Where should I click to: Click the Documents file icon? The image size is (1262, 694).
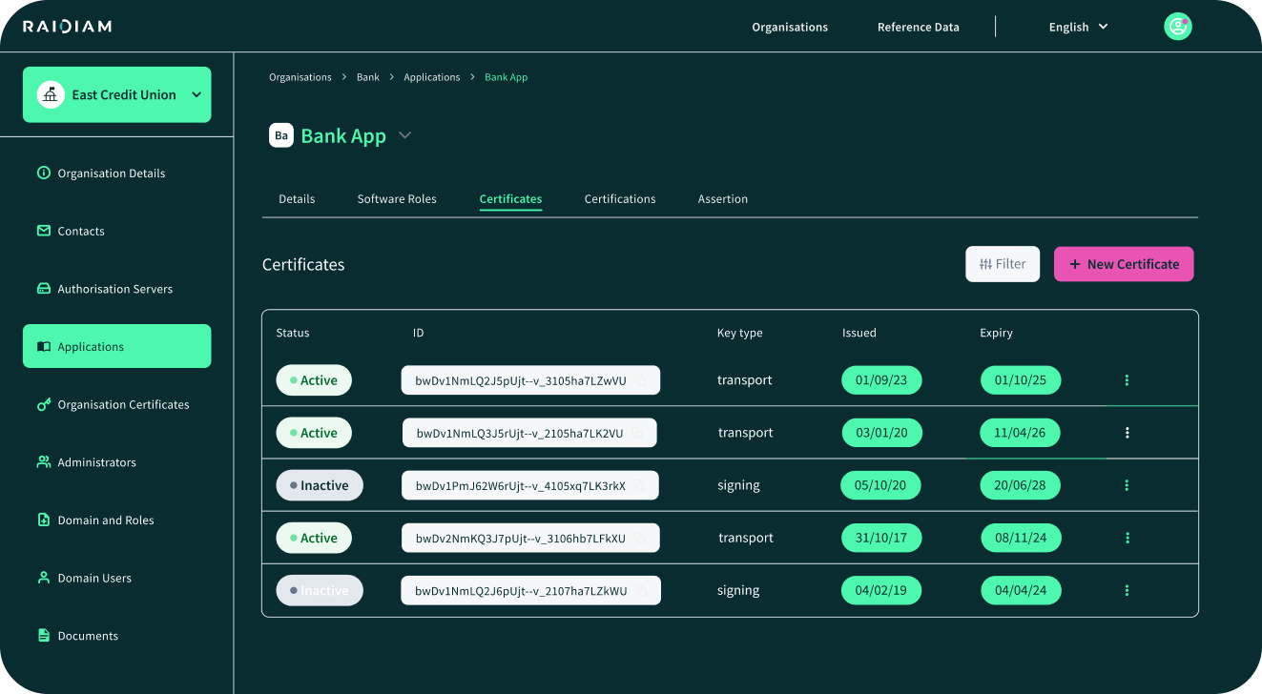43,636
